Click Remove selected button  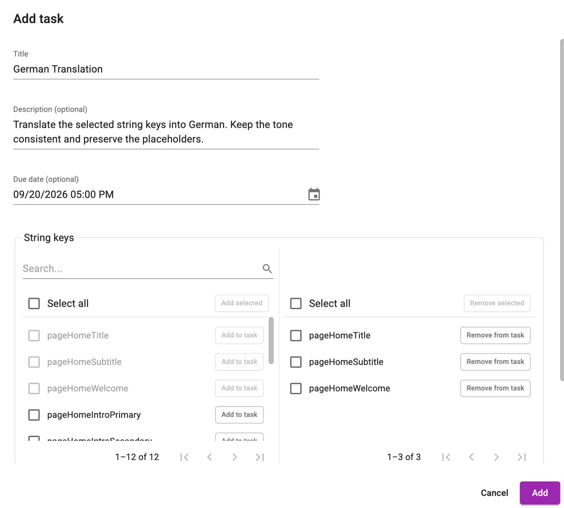click(x=497, y=303)
